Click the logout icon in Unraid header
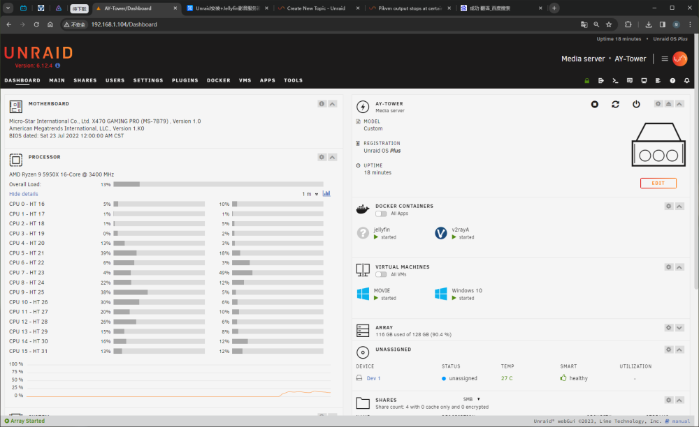This screenshot has width=699, height=427. 601,80
